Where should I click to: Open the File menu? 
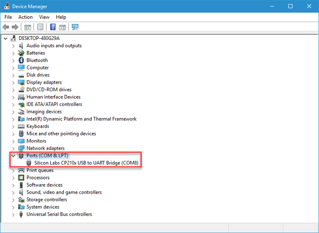coord(8,17)
